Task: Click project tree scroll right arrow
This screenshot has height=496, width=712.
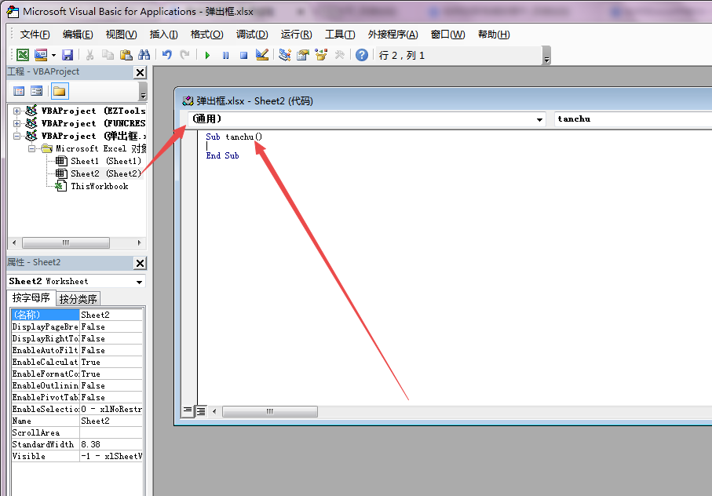Action: pyautogui.click(x=139, y=243)
